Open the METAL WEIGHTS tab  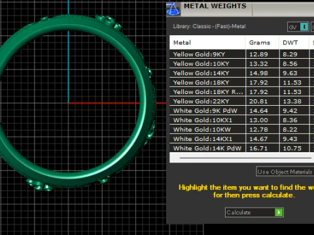215,6
